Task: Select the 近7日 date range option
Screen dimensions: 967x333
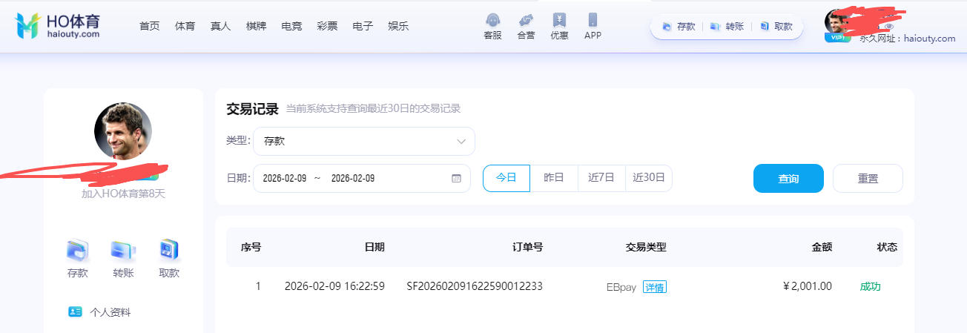Action: (x=601, y=178)
